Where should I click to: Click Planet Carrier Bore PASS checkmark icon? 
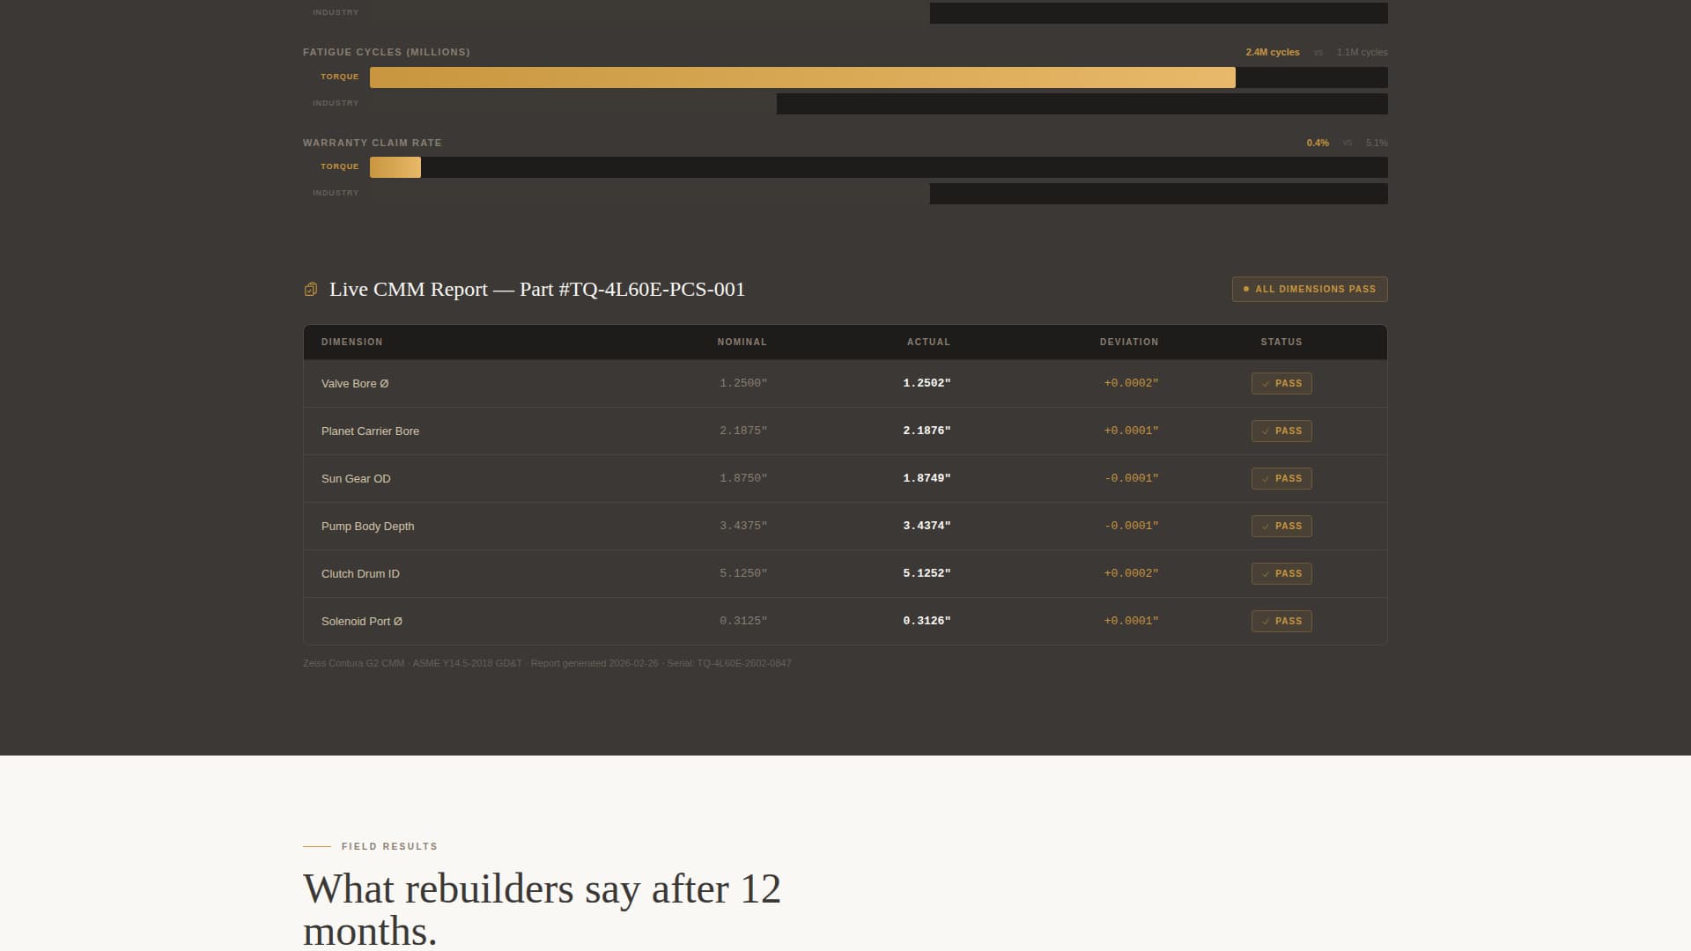1266,431
